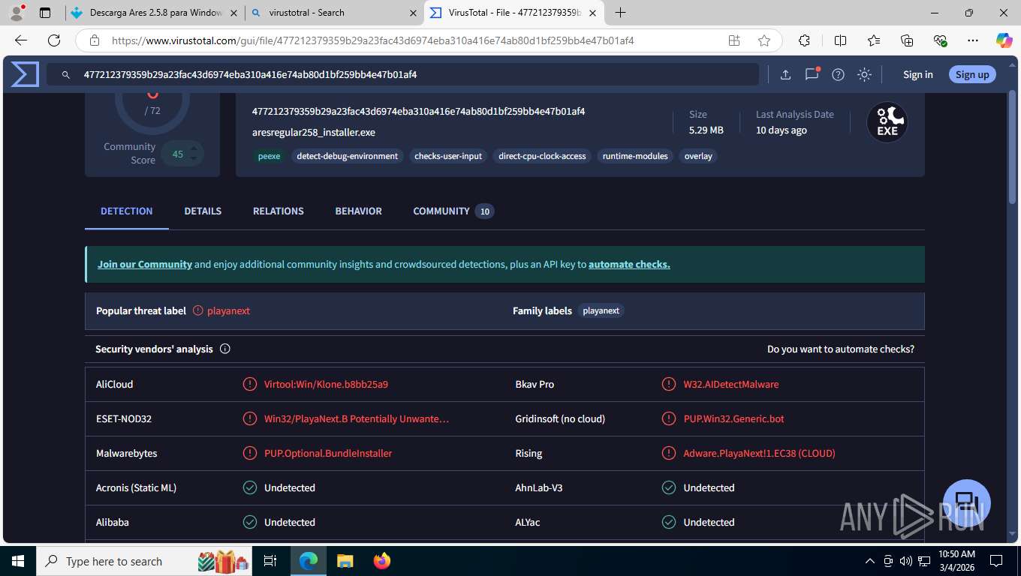Click the overlay tag
The image size is (1021, 576).
(698, 156)
